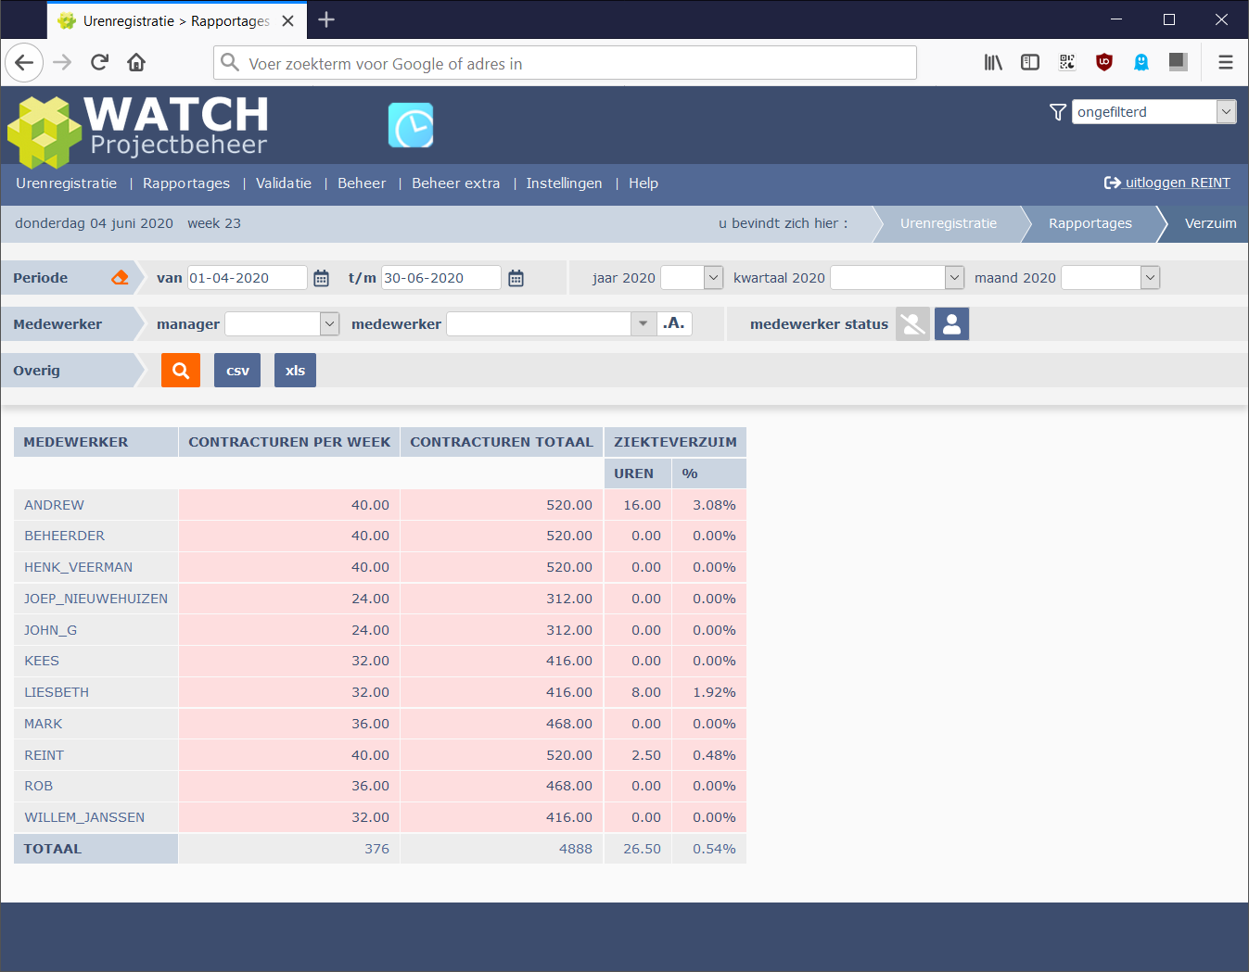
Task: Click the orange search button
Action: point(181,371)
